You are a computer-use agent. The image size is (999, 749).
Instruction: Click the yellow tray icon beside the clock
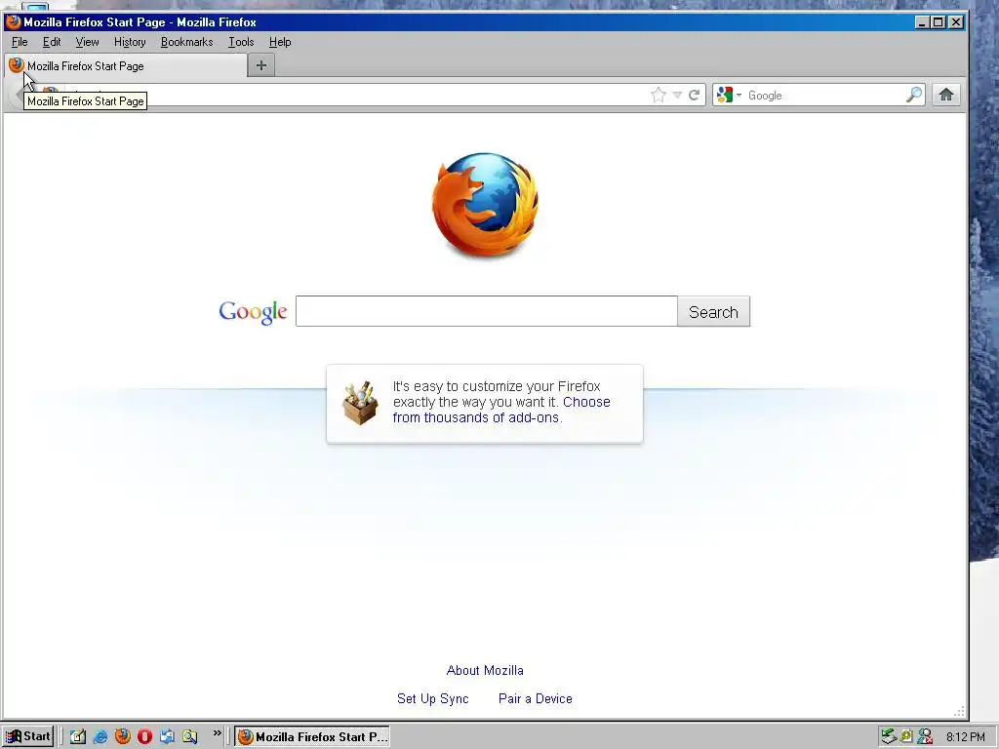point(906,737)
